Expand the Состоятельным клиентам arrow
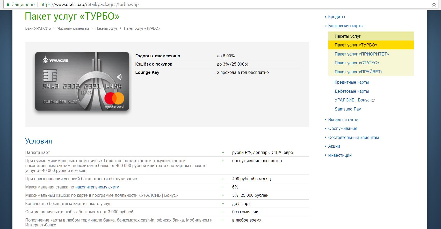The height and width of the screenshot is (229, 441). [326, 138]
